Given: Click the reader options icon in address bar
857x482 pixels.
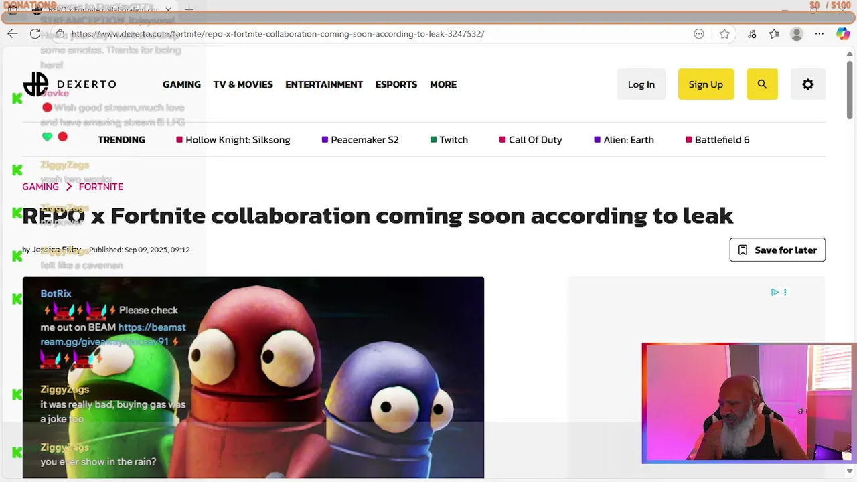Looking at the screenshot, I should (699, 34).
